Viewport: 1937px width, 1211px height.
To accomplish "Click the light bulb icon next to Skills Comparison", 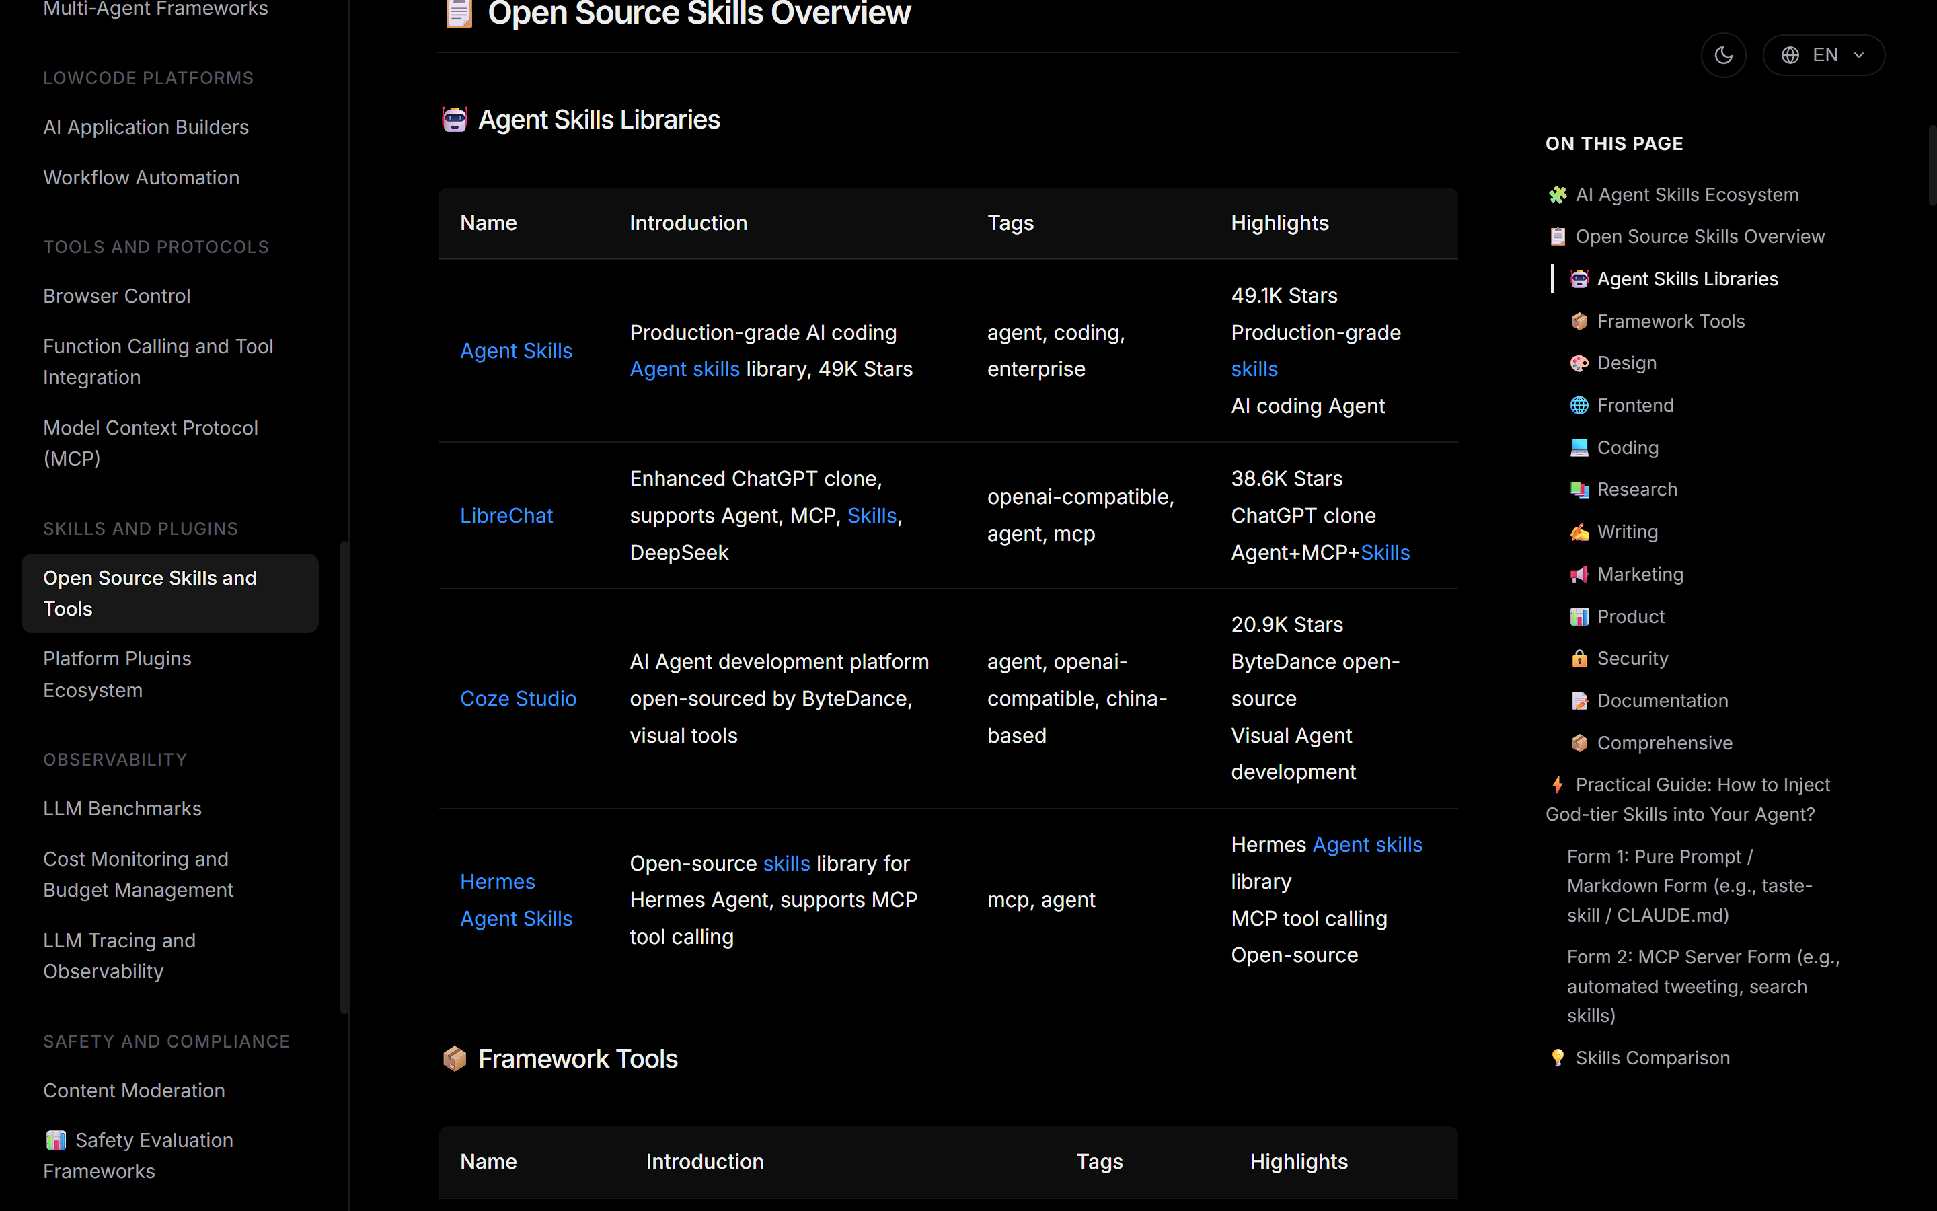I will pos(1558,1058).
